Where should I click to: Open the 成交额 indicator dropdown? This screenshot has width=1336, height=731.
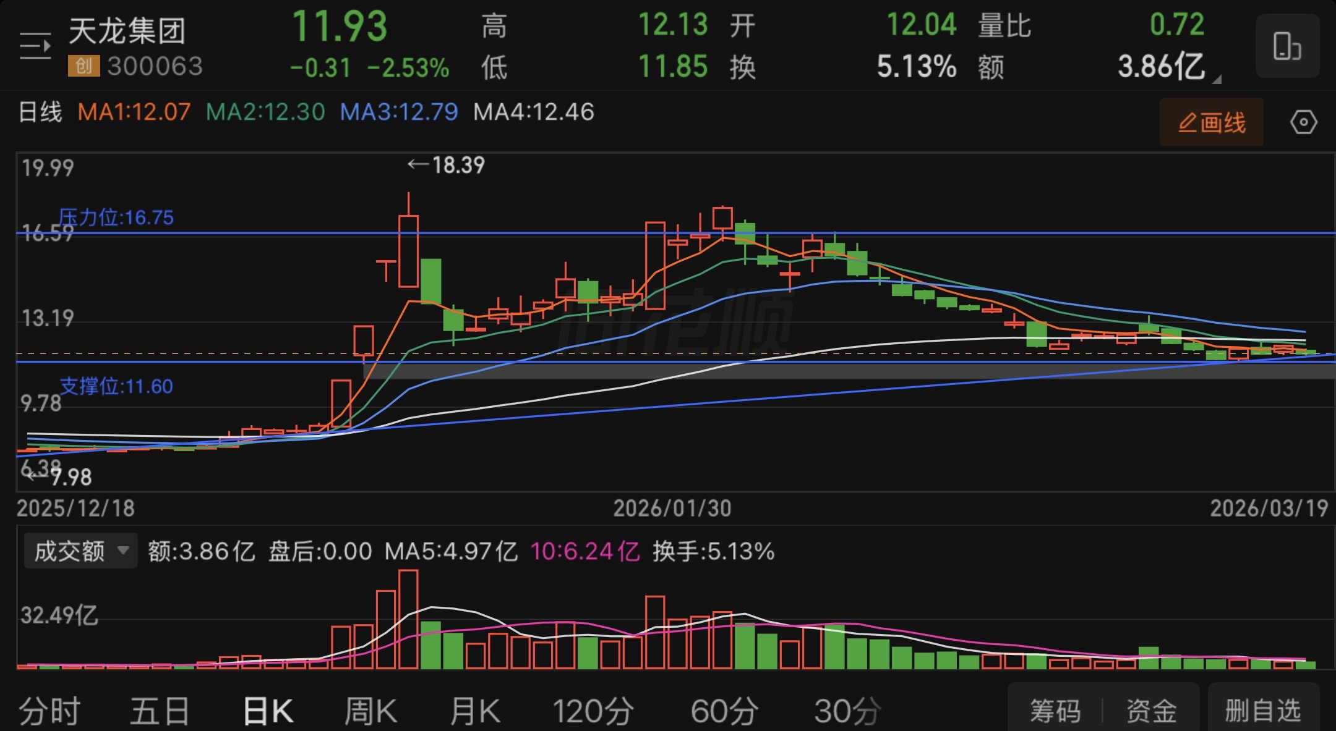point(69,551)
